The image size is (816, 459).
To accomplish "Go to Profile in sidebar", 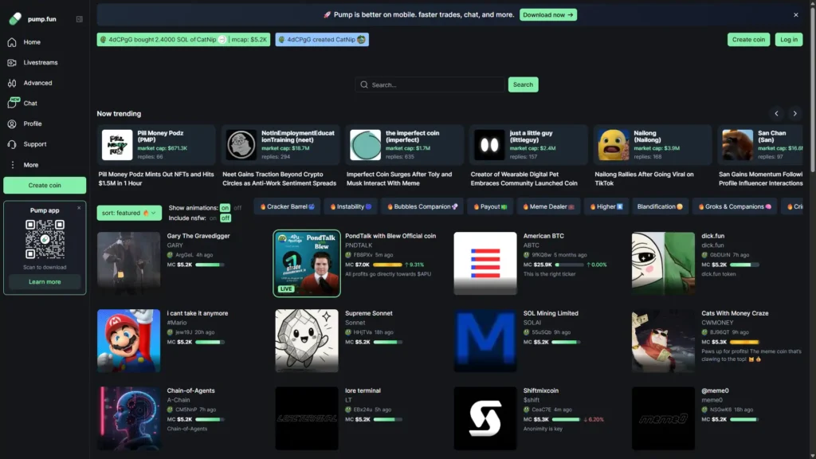I will [32, 124].
